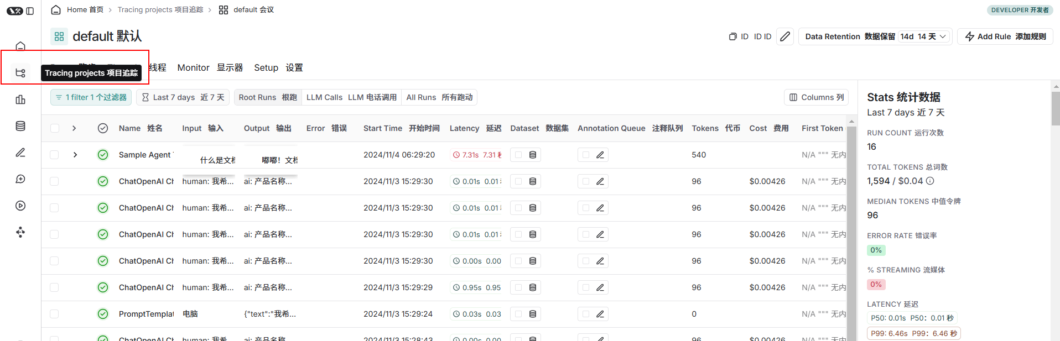Click the 0% error rate badge
The height and width of the screenshot is (341, 1060).
pyautogui.click(x=876, y=250)
